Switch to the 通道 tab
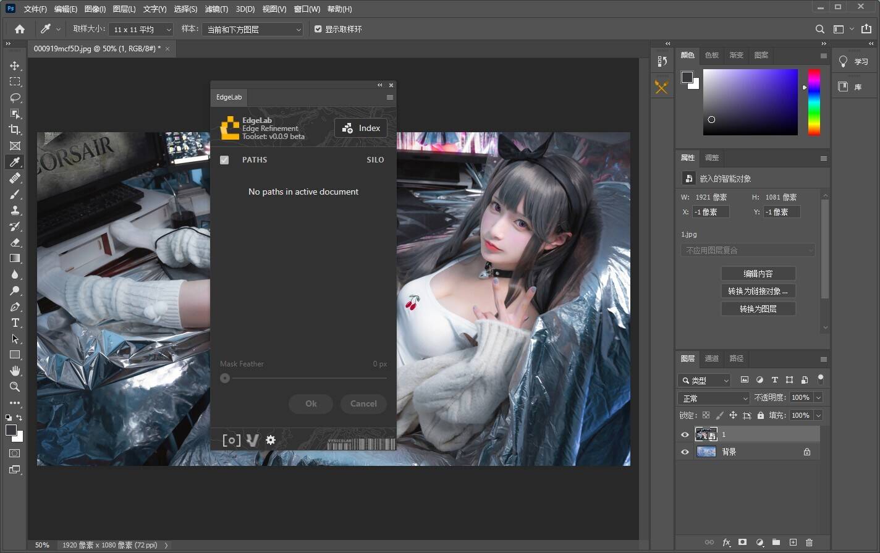880x553 pixels. pos(711,358)
